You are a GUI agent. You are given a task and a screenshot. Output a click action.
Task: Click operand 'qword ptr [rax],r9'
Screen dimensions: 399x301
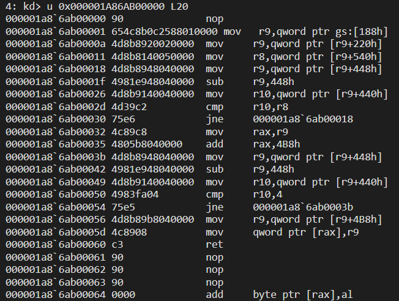coord(306,232)
